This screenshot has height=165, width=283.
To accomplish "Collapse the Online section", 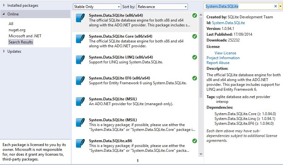I will (4, 14).
